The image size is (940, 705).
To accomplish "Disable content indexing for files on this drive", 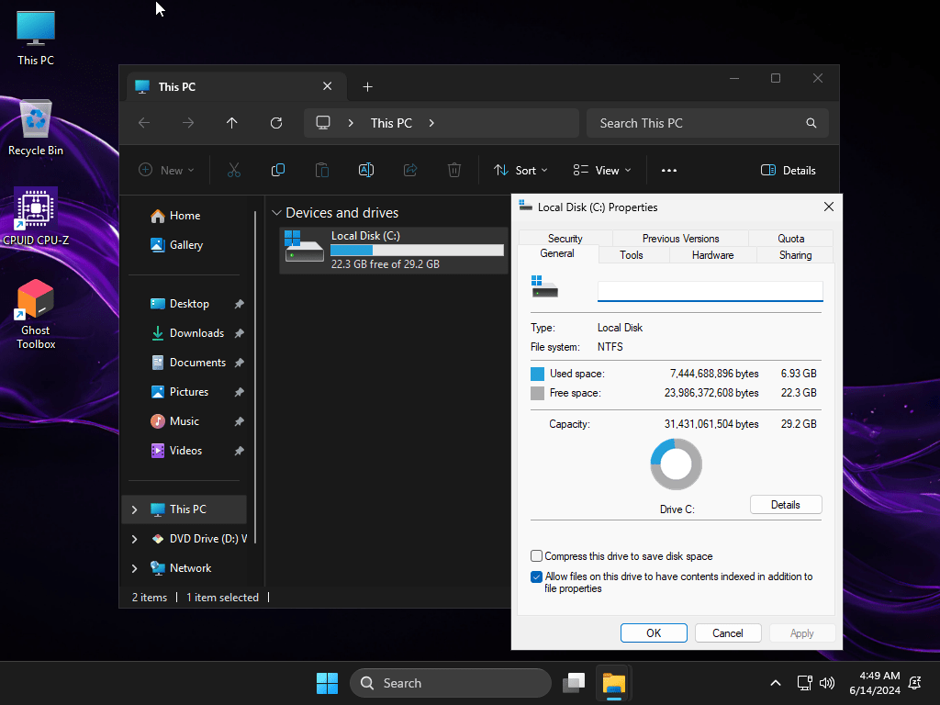I will [x=536, y=576].
